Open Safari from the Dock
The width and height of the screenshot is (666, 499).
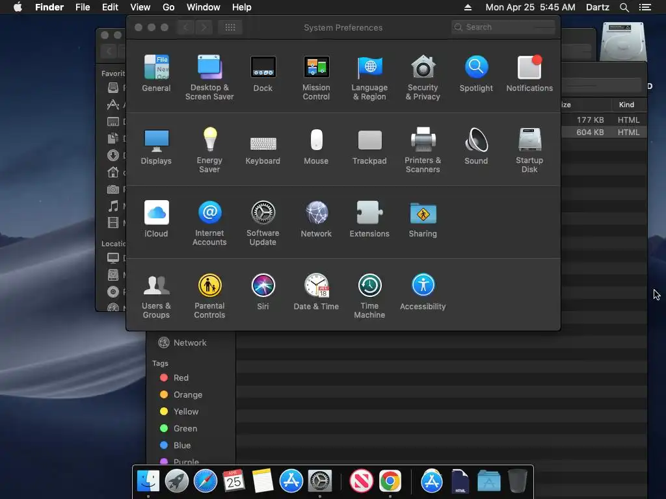(x=205, y=481)
